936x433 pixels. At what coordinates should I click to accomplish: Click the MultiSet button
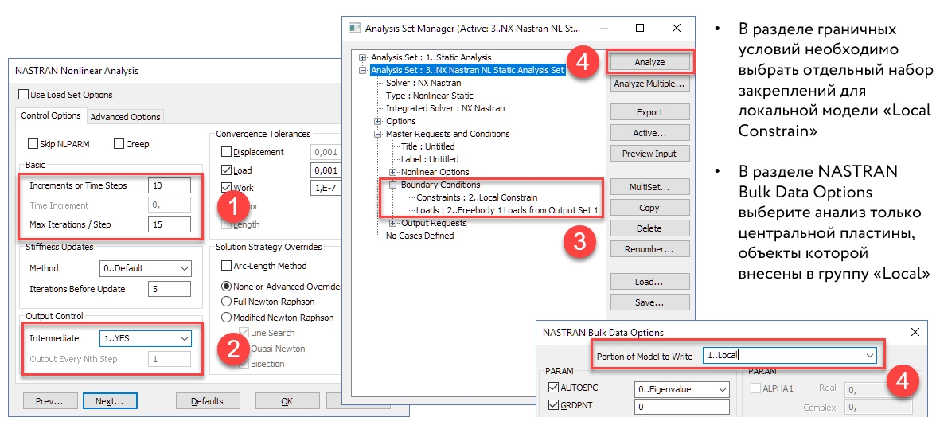[x=649, y=187]
